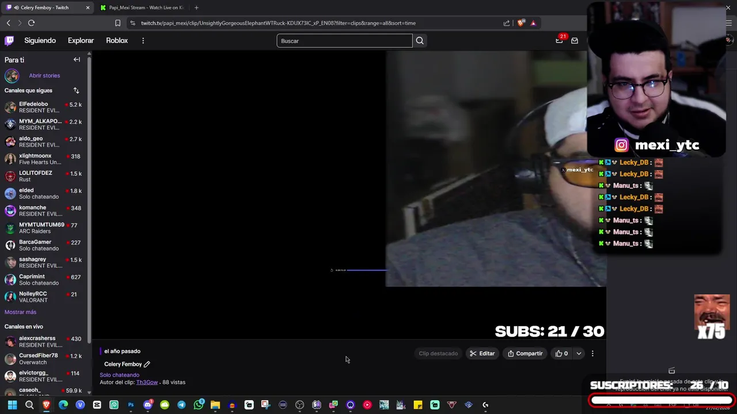Open Discord in taskbar

click(x=148, y=405)
